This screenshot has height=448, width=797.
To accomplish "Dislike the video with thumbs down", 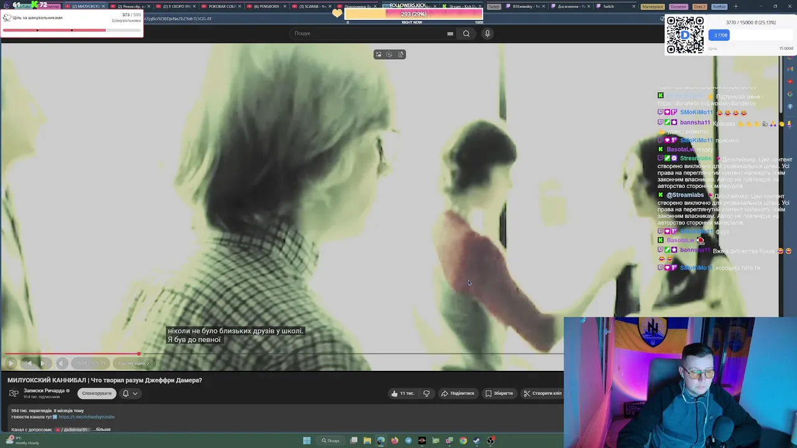I will point(427,393).
